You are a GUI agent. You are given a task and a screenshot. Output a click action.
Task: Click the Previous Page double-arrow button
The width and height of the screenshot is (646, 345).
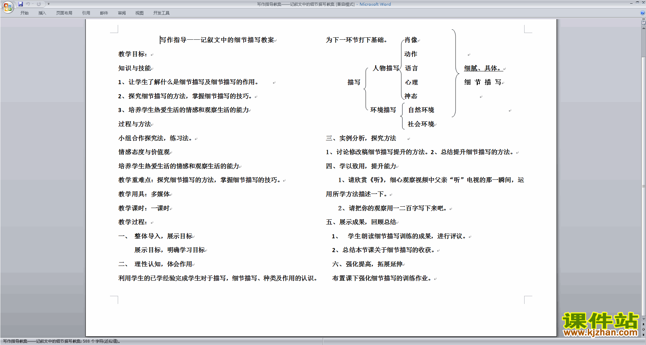(644, 324)
